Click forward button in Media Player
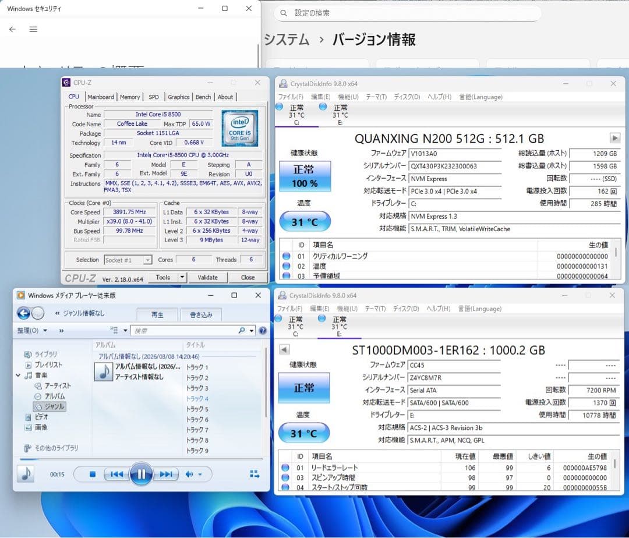This screenshot has width=629, height=538. point(38,313)
